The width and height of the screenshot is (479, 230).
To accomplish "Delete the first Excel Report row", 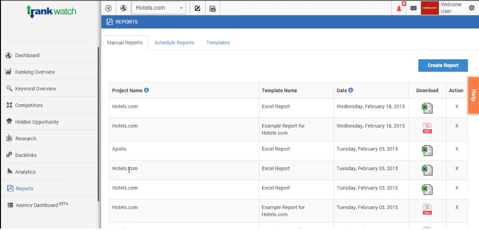I will pyautogui.click(x=457, y=106).
